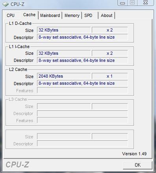Viewport: 156px width, 173px height.
Task: Minimize the CPU-Z window
Action: click(x=123, y=3)
